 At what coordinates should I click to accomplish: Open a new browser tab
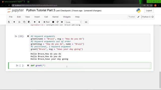(28, 2)
